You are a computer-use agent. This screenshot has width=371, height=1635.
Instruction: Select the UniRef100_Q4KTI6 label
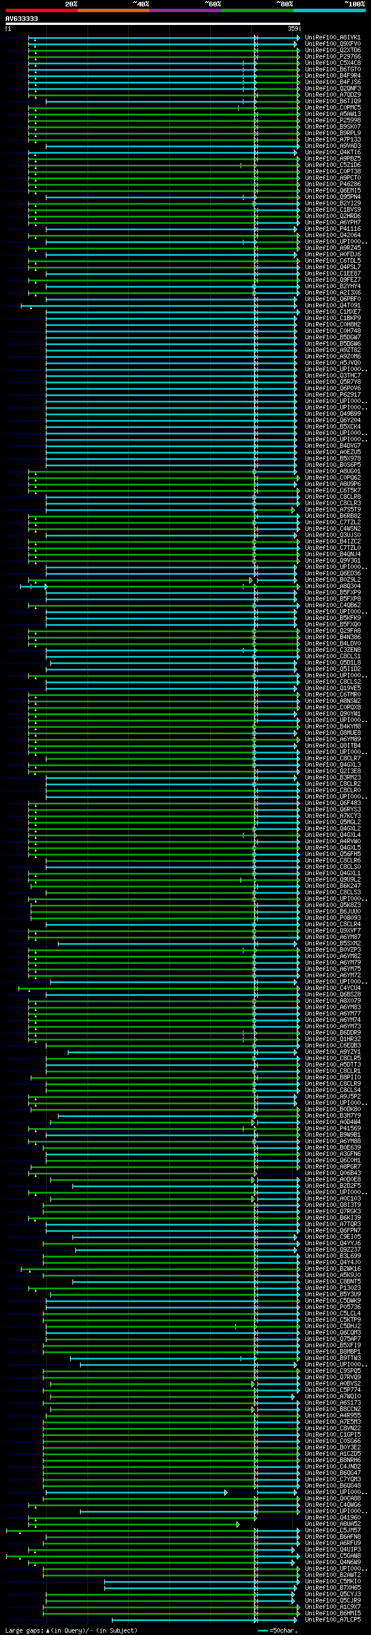coord(332,153)
